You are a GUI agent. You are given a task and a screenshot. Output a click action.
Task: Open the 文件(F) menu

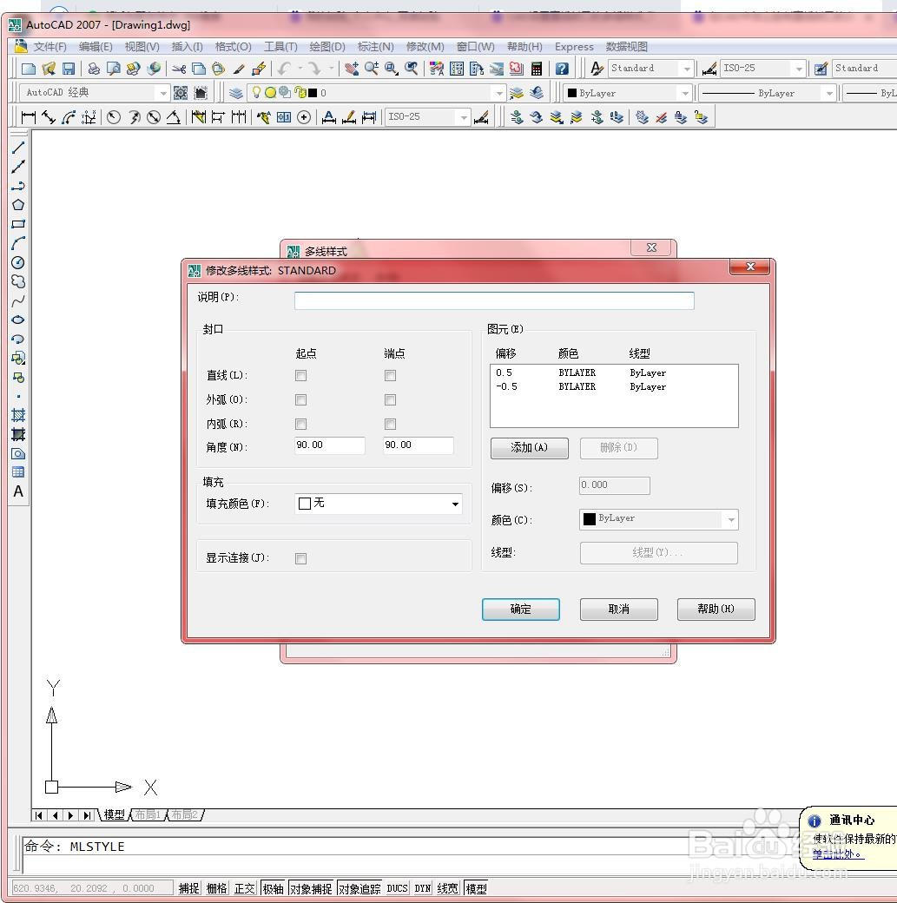click(49, 47)
